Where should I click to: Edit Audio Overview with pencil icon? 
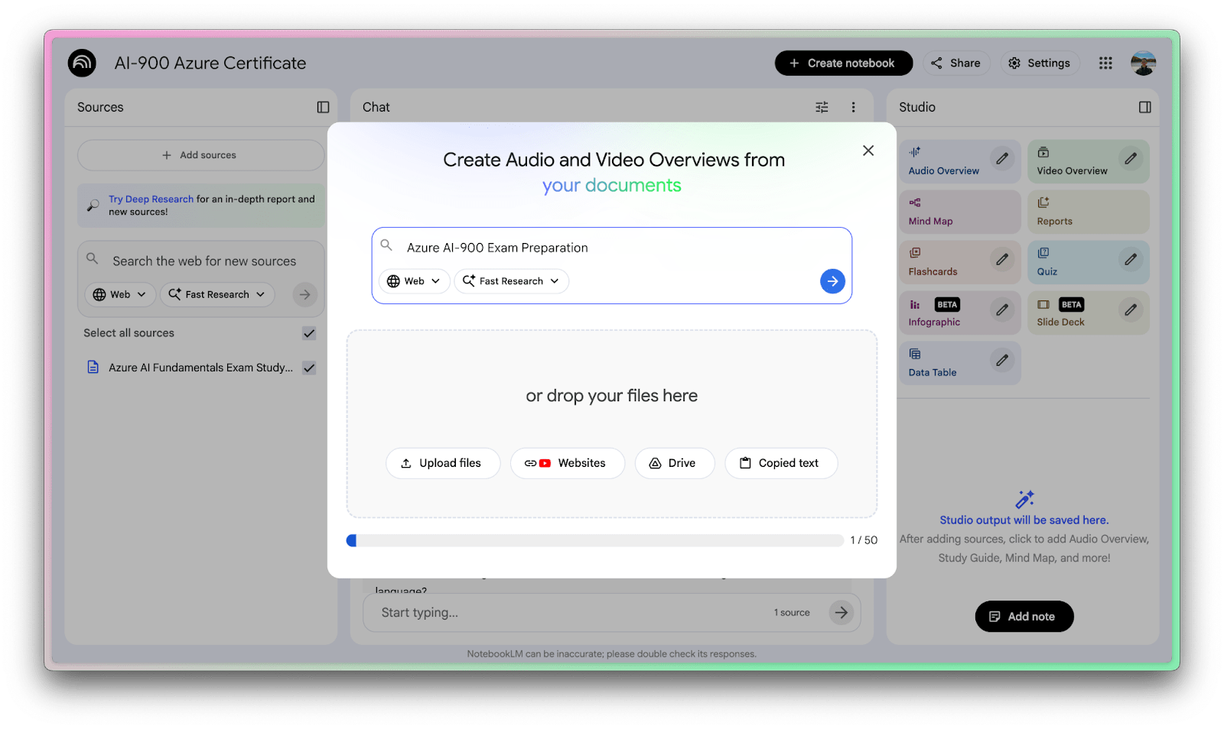pyautogui.click(x=1001, y=158)
